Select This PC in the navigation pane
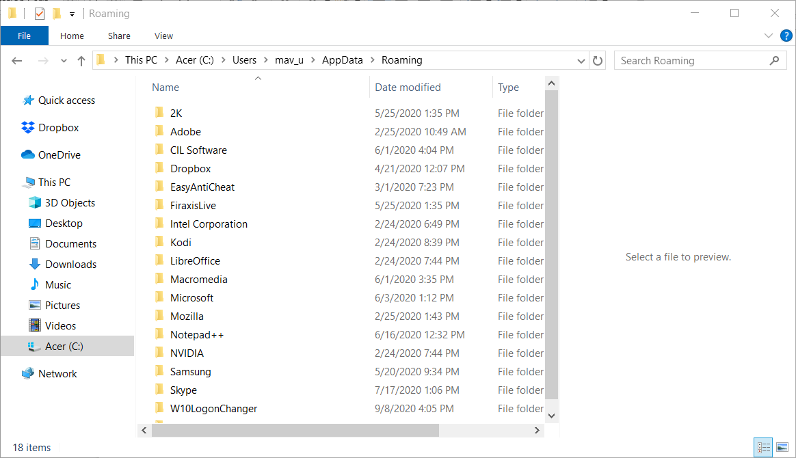Viewport: 796px width, 458px height. tap(54, 183)
